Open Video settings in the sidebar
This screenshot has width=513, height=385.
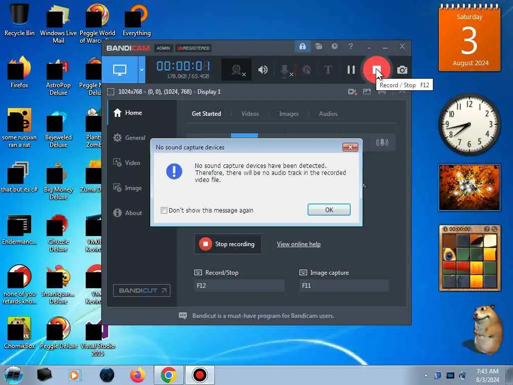[x=127, y=163]
